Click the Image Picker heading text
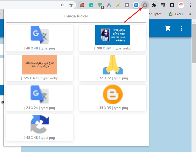Viewport: 196px width, 152px height. click(x=76, y=16)
